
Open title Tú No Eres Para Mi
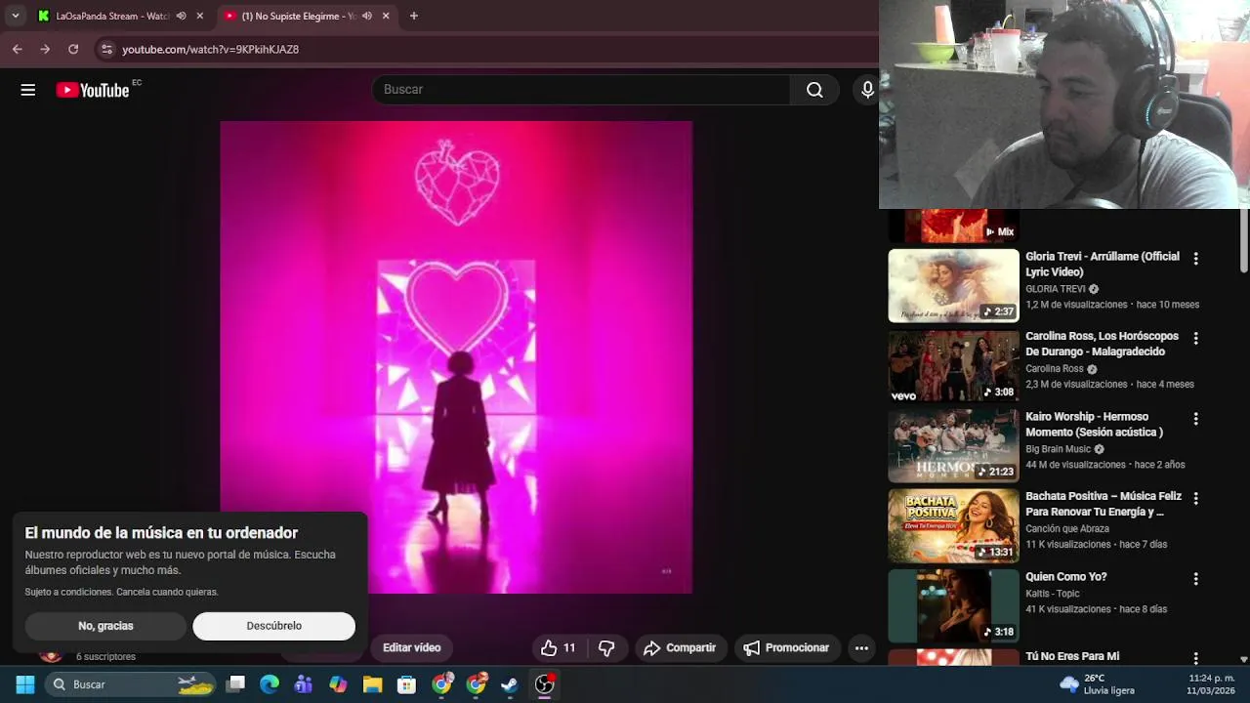(x=1072, y=656)
